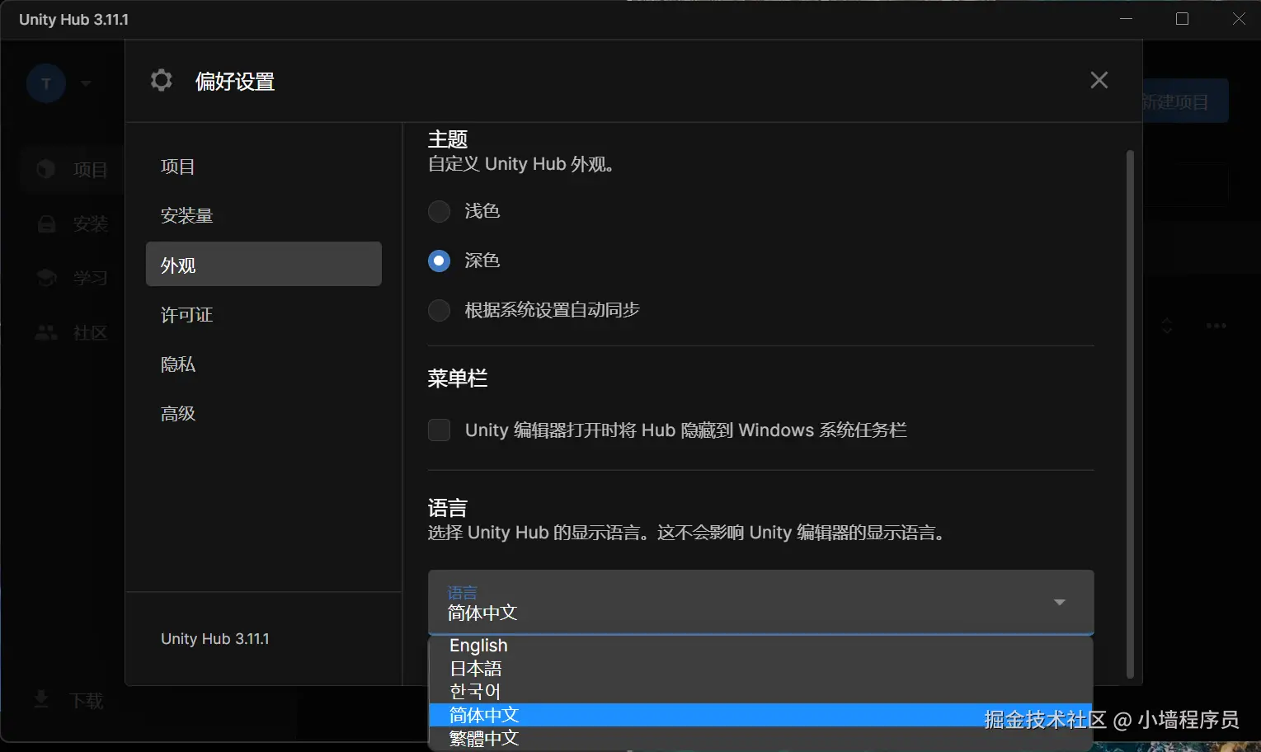1261x752 pixels.
Task: Click the three-dot more options icon
Action: [1216, 326]
